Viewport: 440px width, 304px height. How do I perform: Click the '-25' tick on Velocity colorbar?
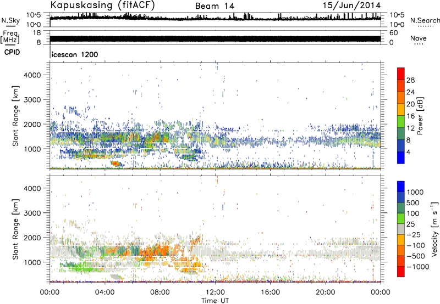click(413, 235)
